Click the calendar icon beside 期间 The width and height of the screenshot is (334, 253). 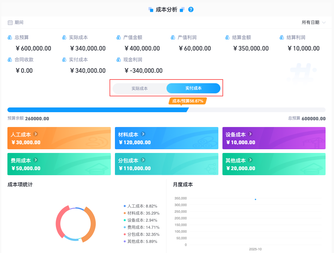pyautogui.click(x=10, y=23)
